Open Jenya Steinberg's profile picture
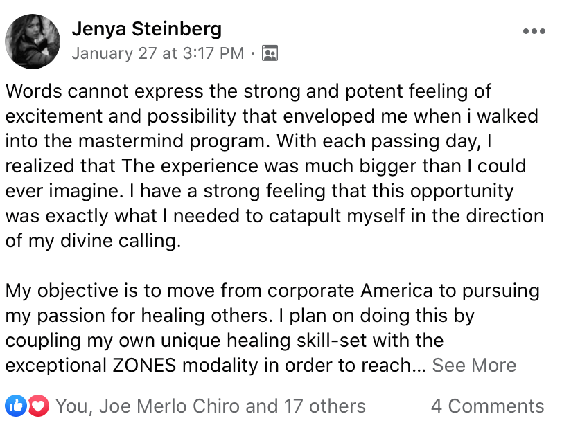Screen dimensions: 562x432 coord(32,42)
